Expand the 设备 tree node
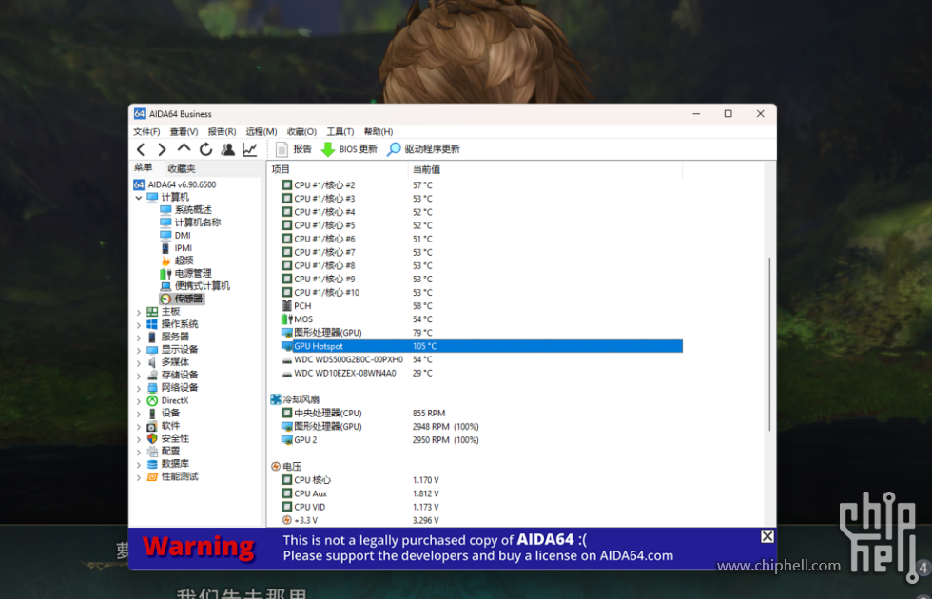 point(139,414)
